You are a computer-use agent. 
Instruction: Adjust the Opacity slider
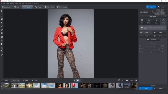[152, 52]
